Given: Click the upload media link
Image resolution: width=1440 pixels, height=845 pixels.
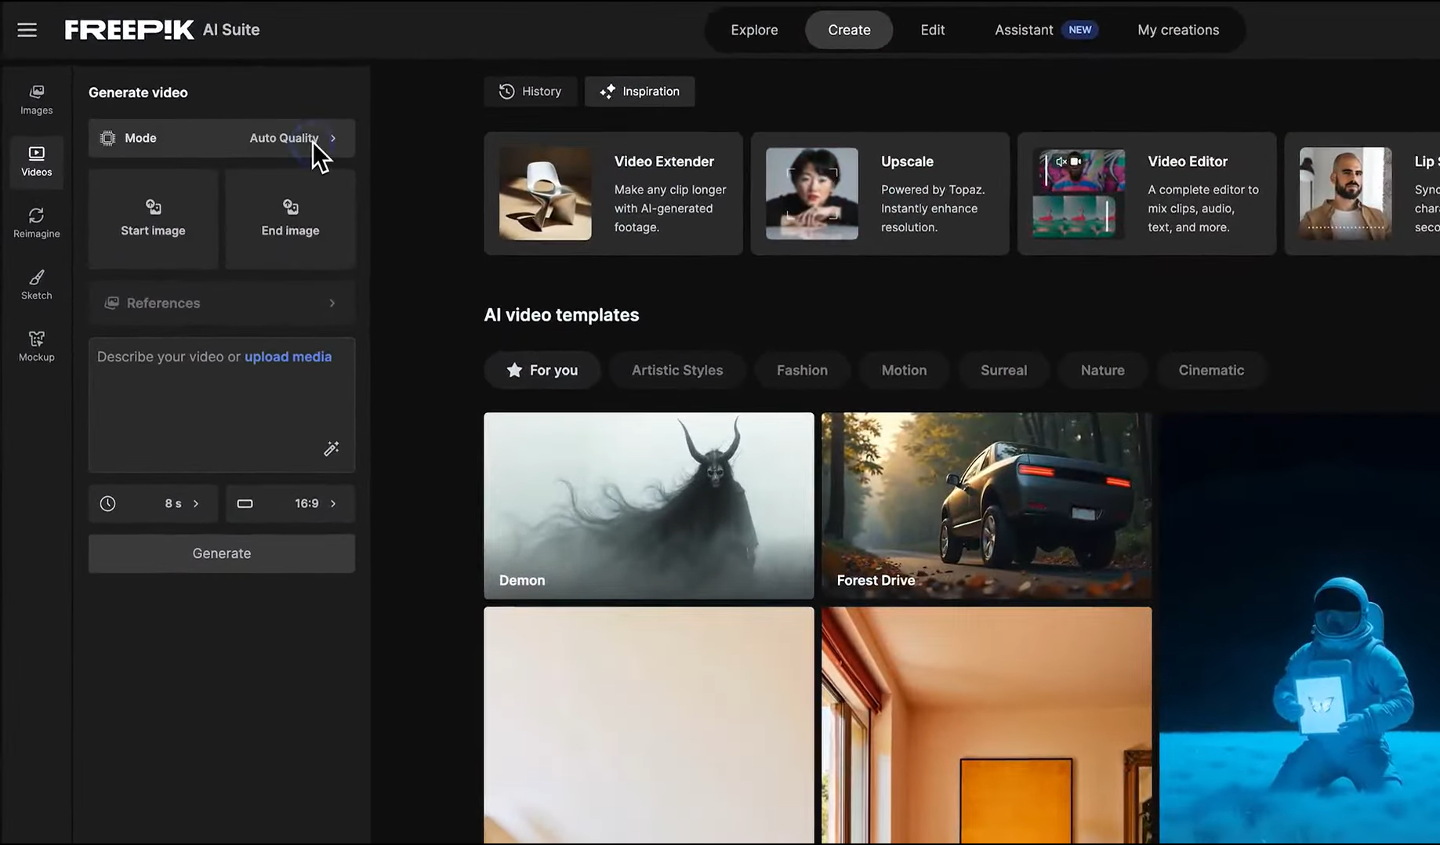Looking at the screenshot, I should 288,356.
